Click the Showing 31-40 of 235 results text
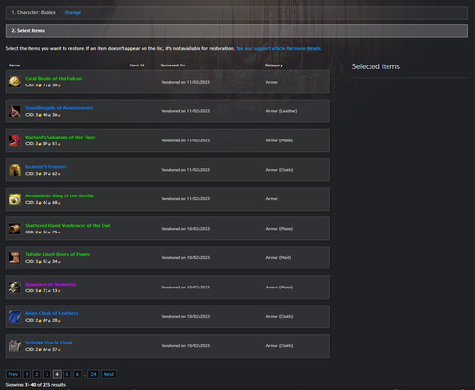The height and width of the screenshot is (390, 475). coord(35,385)
